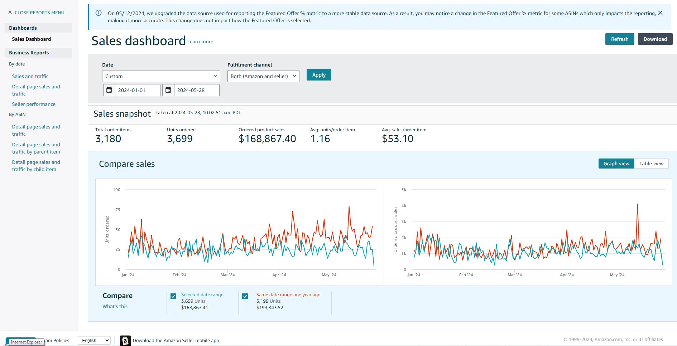
Task: Click the Compare sales heading
Action: [127, 164]
